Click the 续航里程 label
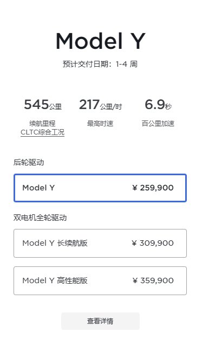The height and width of the screenshot is (351, 209). [42, 123]
